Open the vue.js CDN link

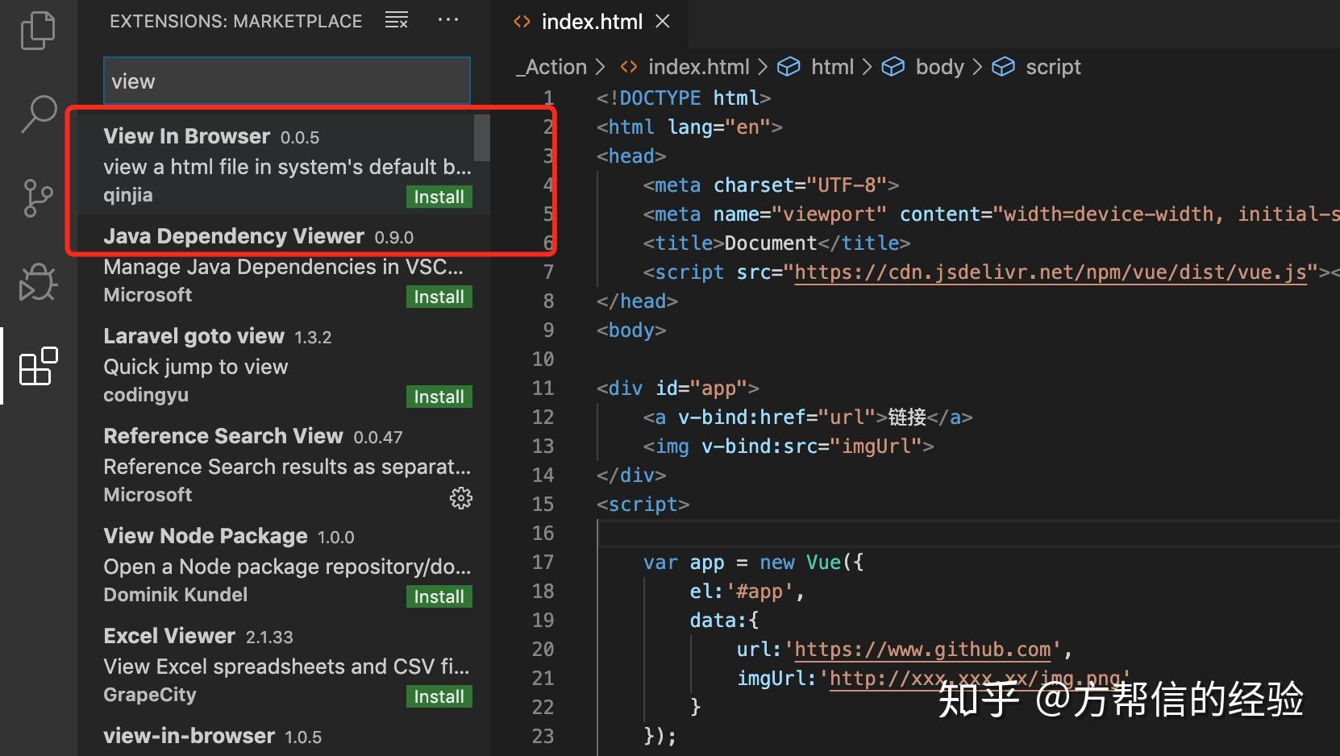(1050, 272)
